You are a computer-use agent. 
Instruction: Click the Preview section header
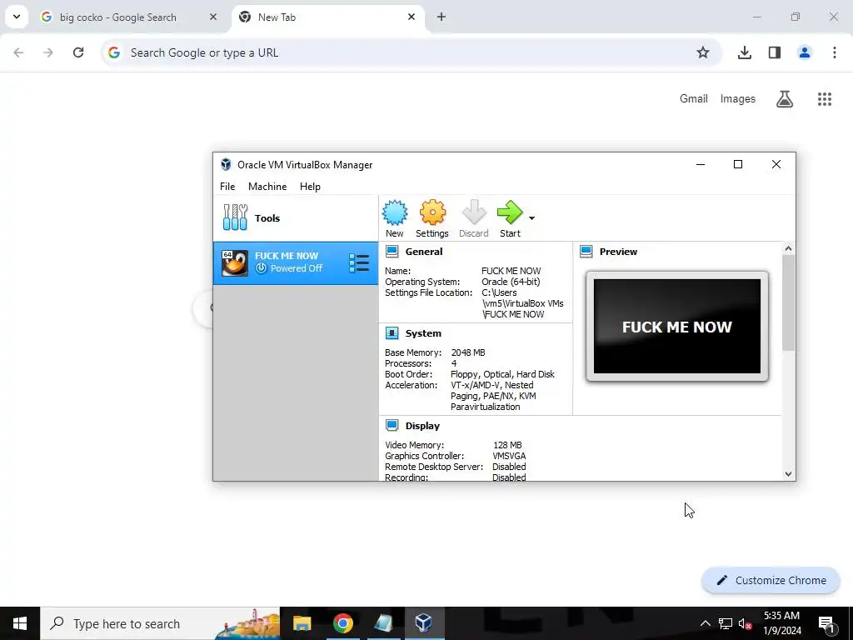pos(618,252)
